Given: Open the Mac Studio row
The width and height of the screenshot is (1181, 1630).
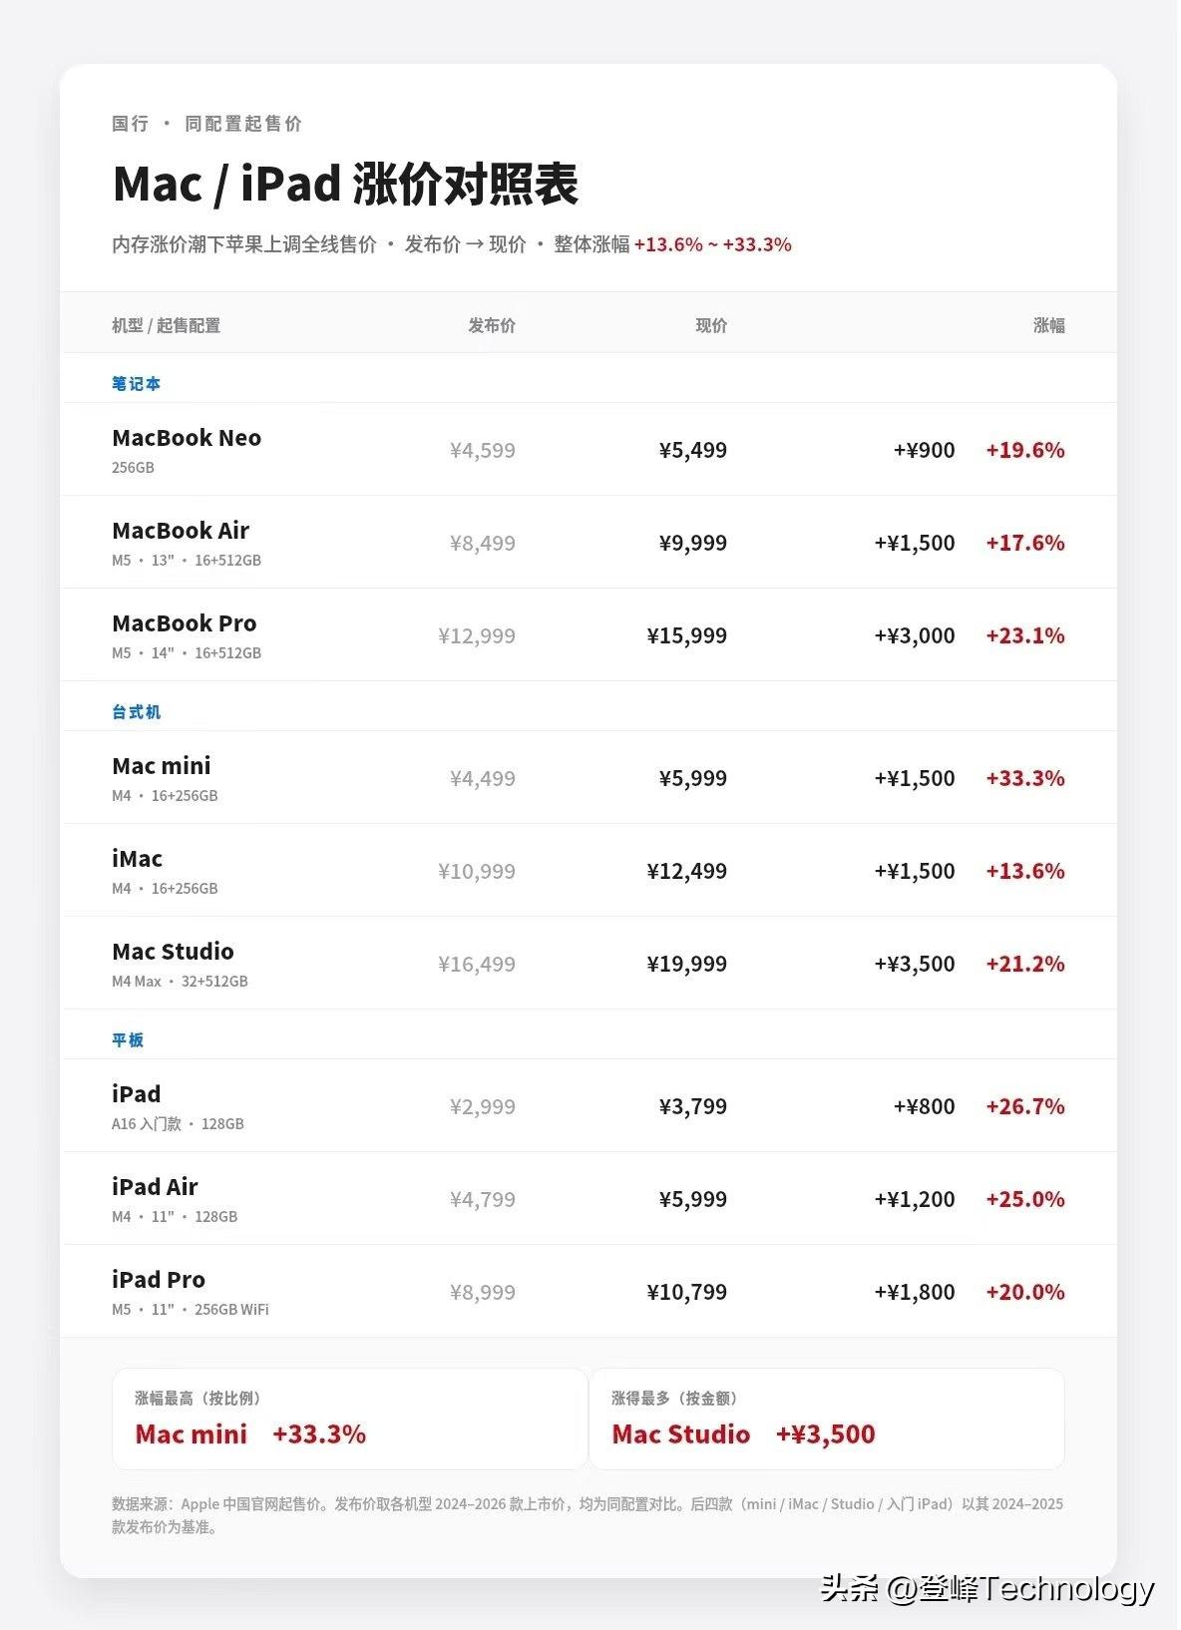Looking at the screenshot, I should [x=589, y=963].
